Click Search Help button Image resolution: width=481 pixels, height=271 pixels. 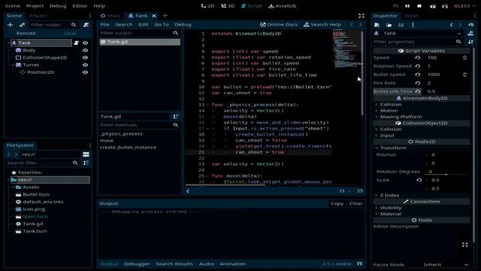coord(322,25)
